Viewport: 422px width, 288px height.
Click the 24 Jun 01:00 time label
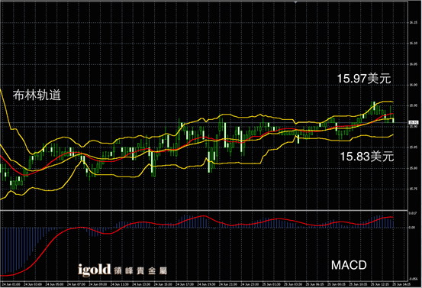[11, 284]
